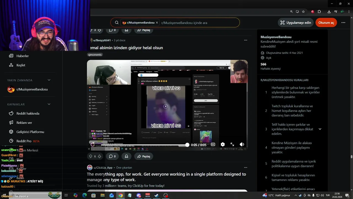Open Chrome downloads
Image resolution: width=353 pixels, height=199 pixels.
(329, 12)
